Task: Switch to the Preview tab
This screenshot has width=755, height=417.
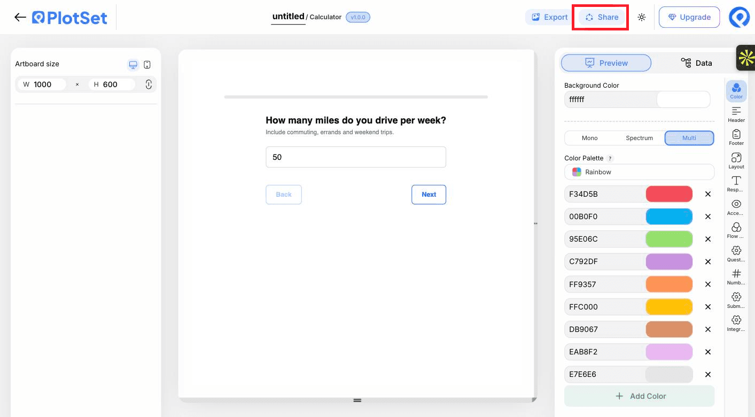Action: pyautogui.click(x=606, y=63)
